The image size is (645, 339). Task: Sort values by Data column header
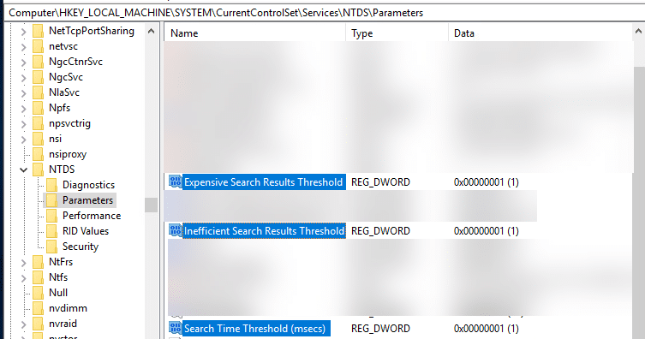(540, 33)
